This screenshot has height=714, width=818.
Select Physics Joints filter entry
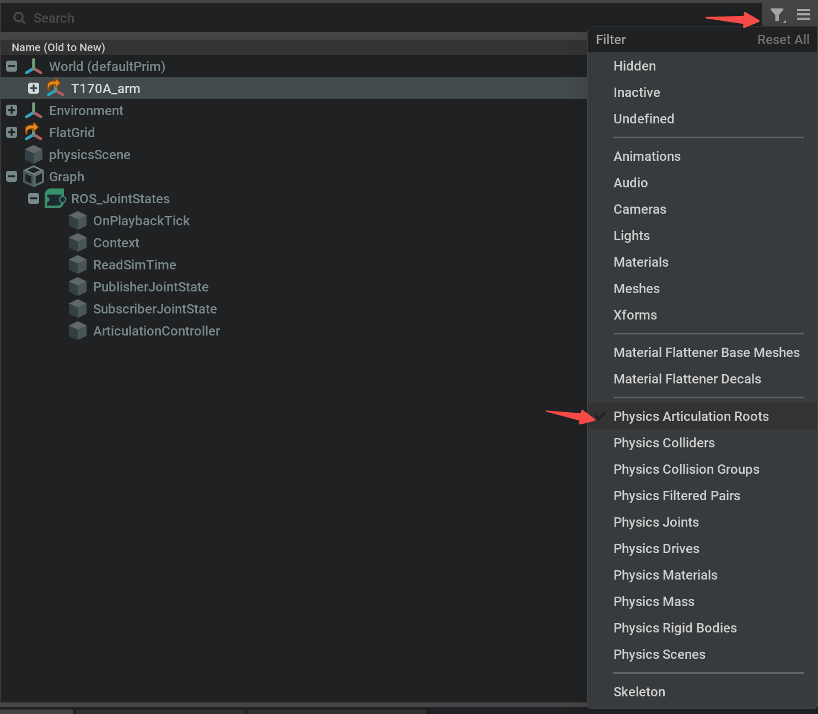point(702,522)
